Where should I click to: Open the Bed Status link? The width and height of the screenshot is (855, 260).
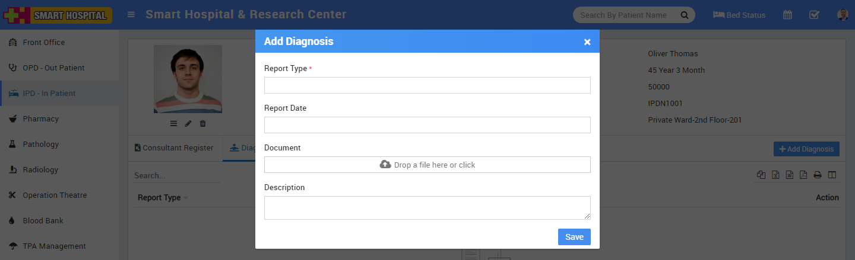(739, 15)
